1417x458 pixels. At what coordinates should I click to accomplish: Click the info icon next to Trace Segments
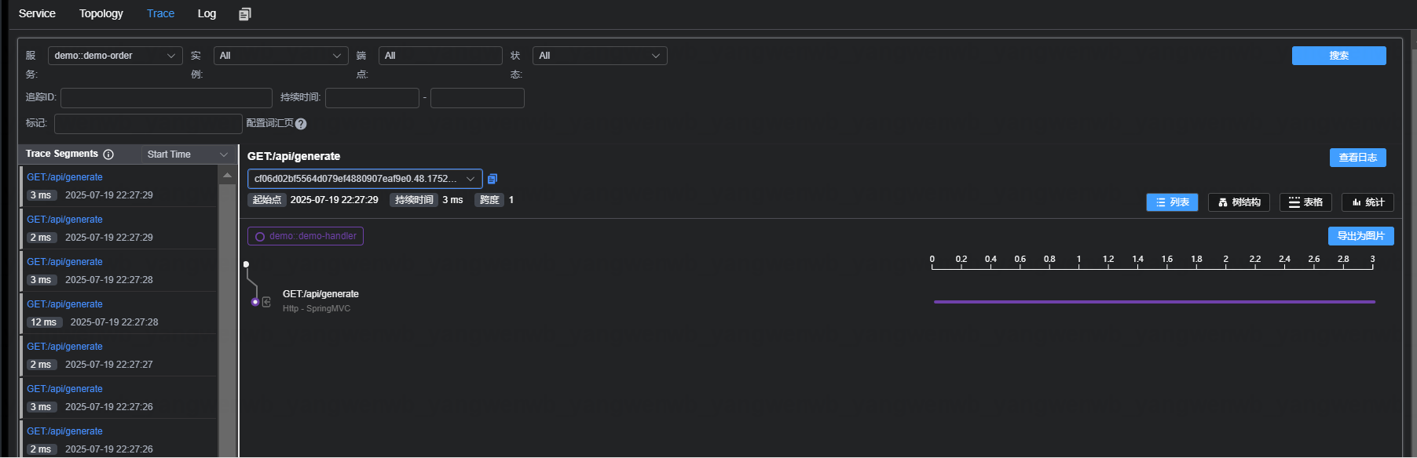[108, 154]
